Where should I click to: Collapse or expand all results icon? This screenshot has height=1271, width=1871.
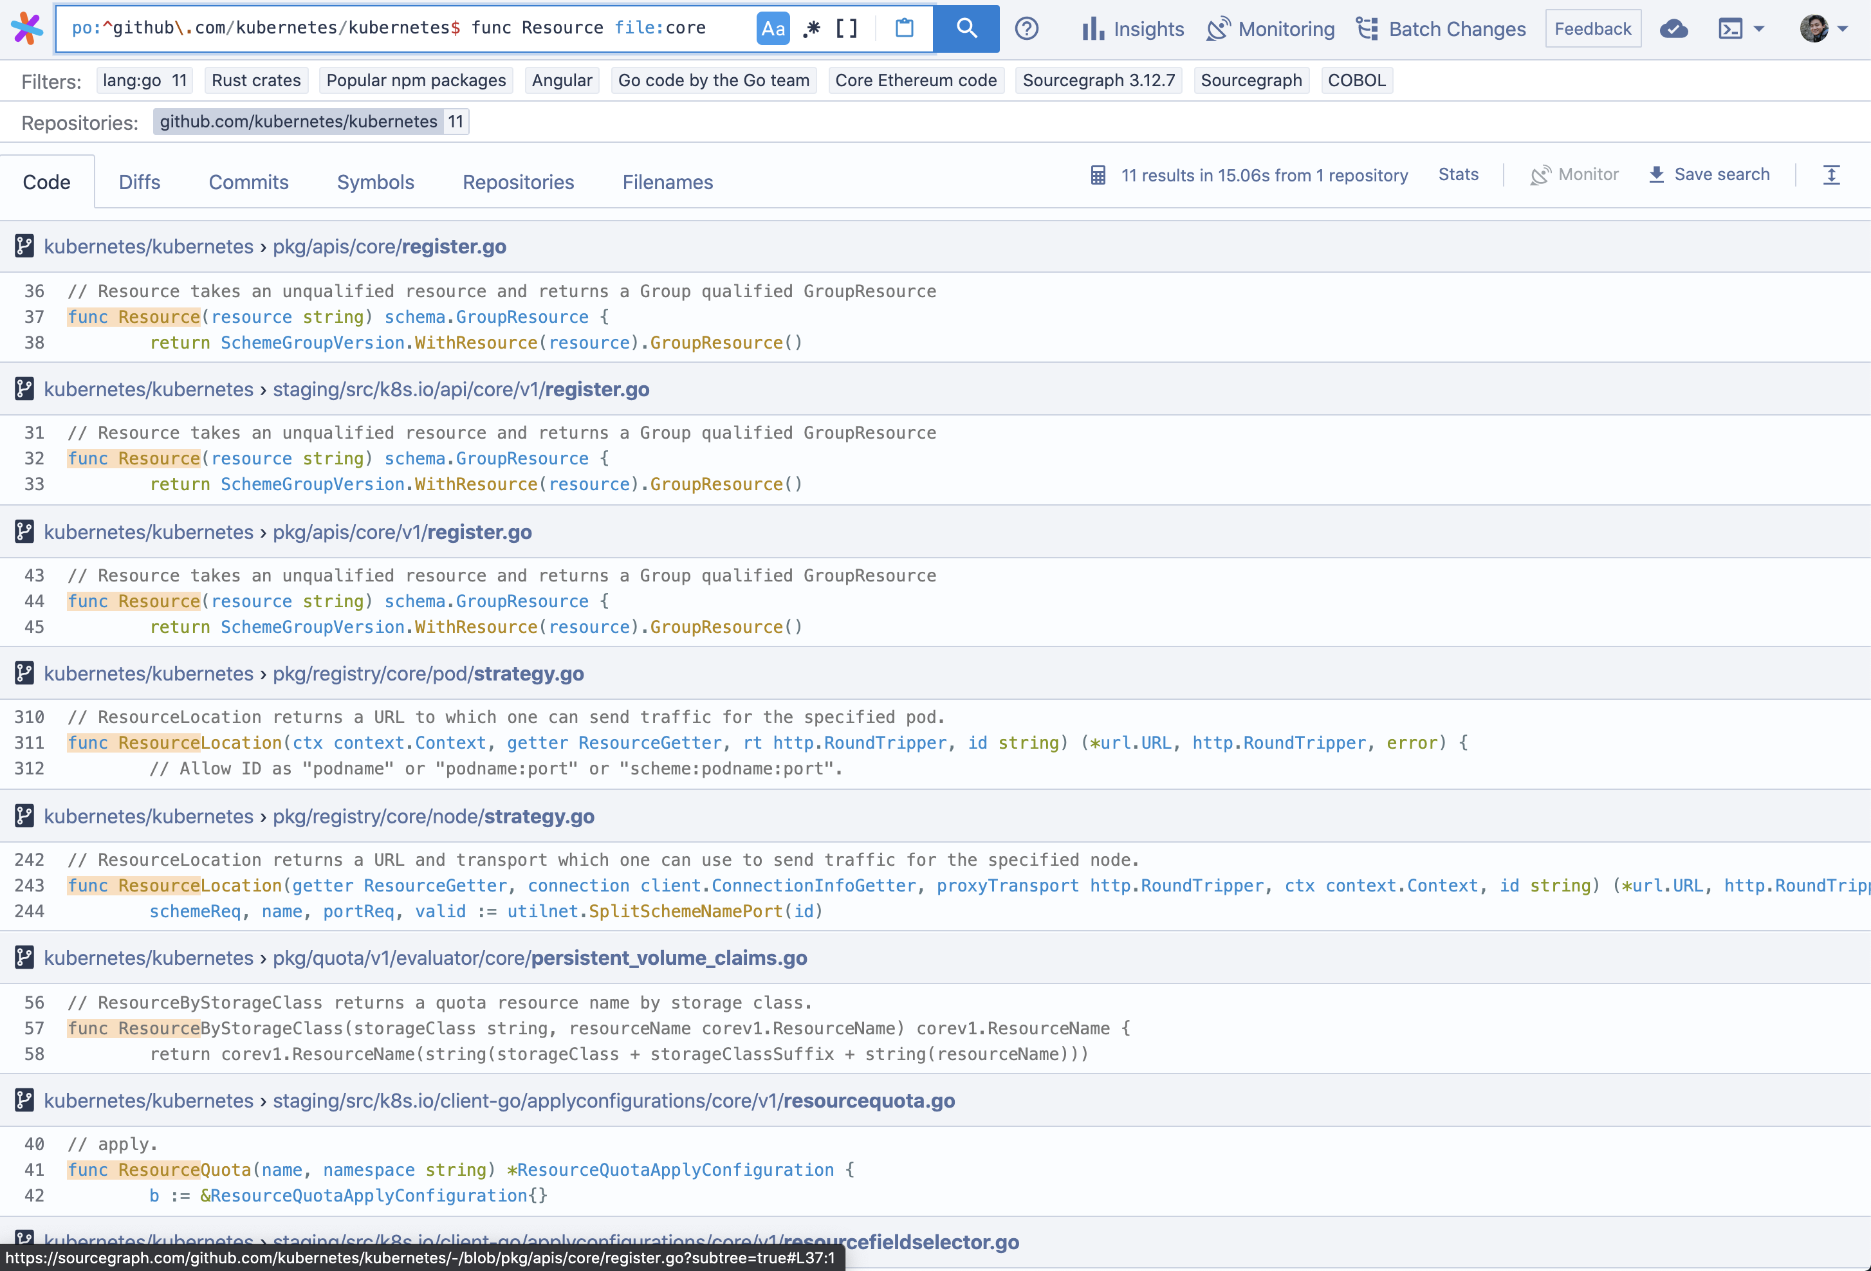pos(1830,175)
